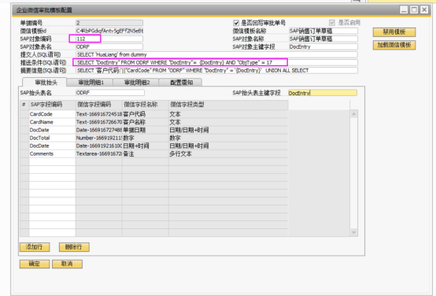Click the 单据编号 field showing 2
The height and width of the screenshot is (296, 436).
(x=109, y=23)
